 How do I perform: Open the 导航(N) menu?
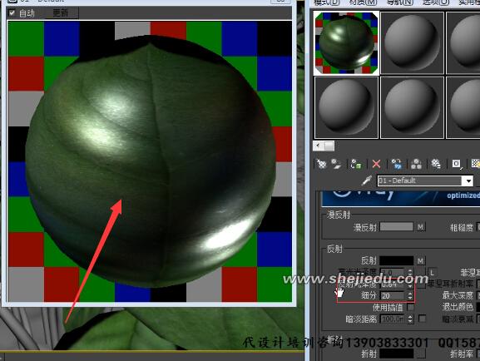click(399, 2)
